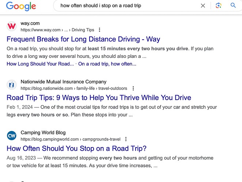
Task: Click the Camping World site favicon
Action: tap(12, 136)
